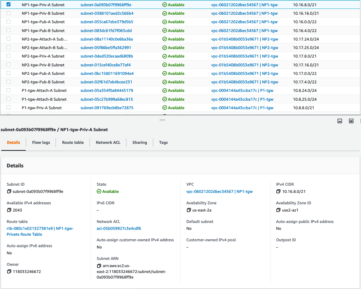This screenshot has height=289, width=361.
Task: Show the Network ACL tab
Action: (x=108, y=143)
